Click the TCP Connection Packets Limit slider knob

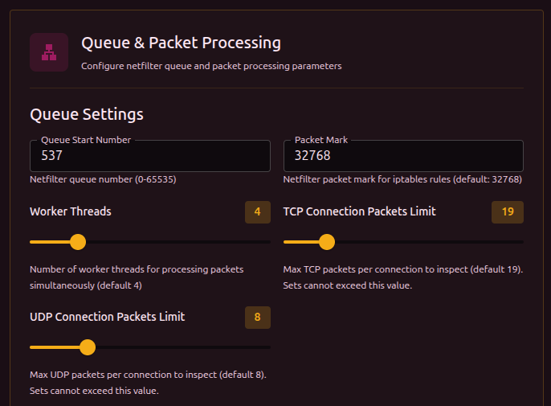(326, 242)
